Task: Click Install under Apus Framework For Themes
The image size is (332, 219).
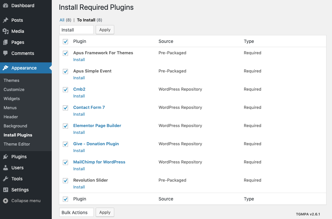Action: tap(79, 59)
